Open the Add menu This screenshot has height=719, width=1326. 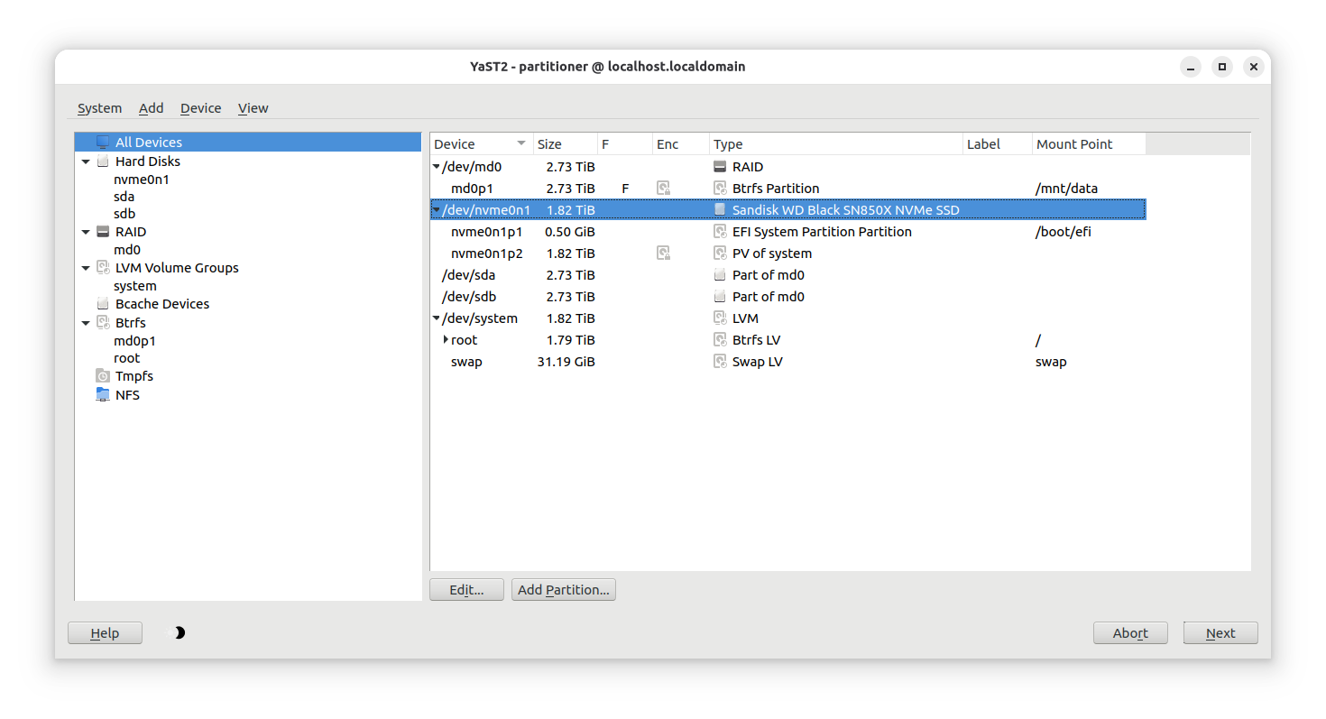pos(152,108)
